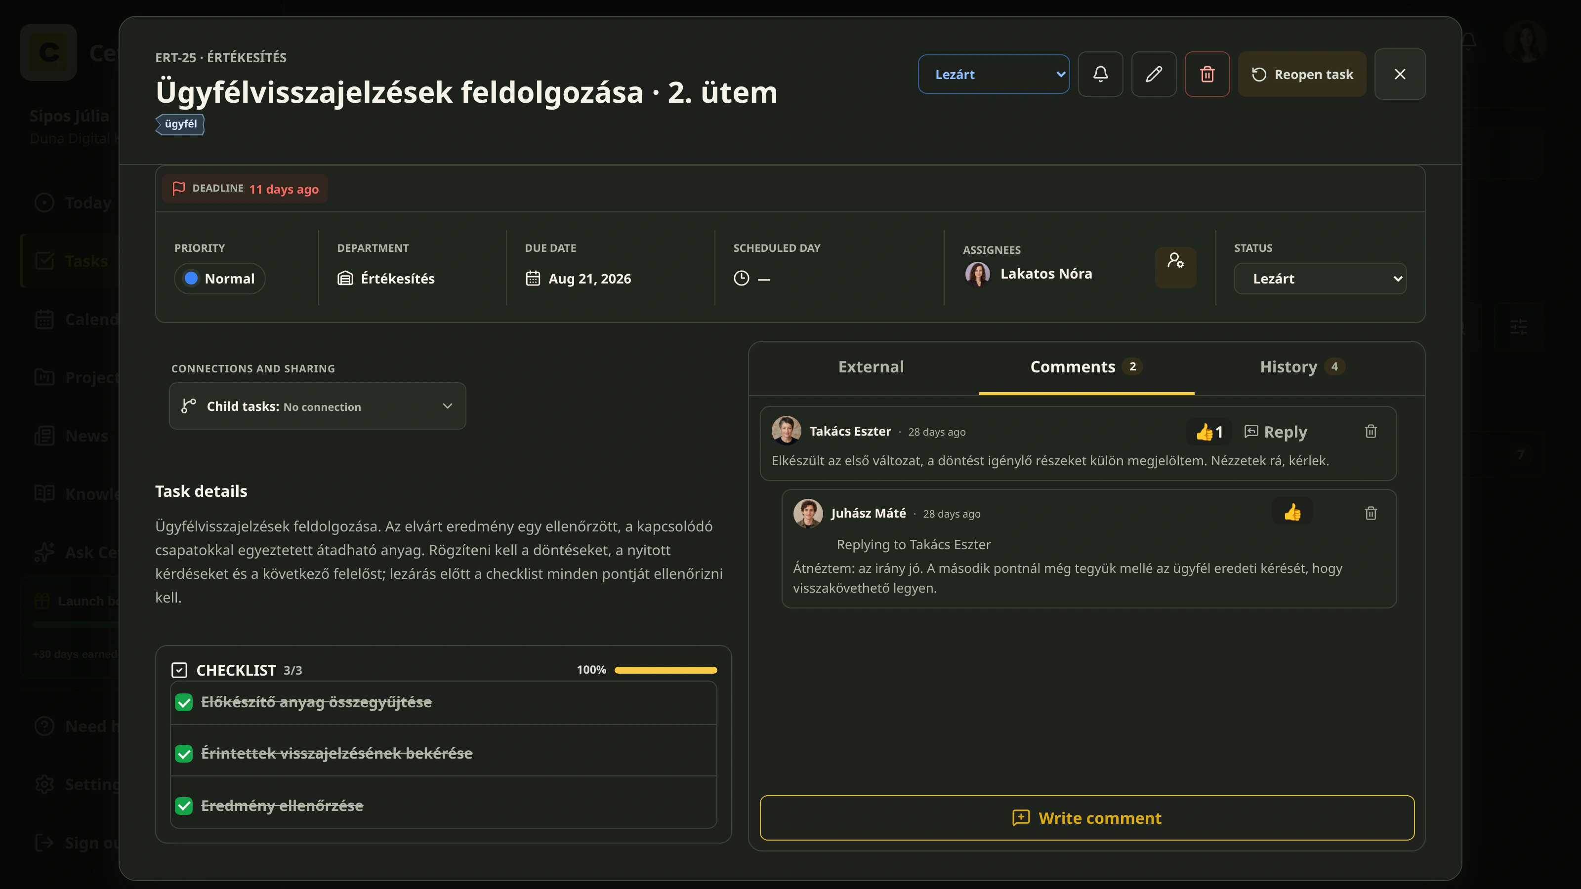Click the Scheduled Day clock icon
This screenshot has width=1581, height=889.
(x=742, y=279)
